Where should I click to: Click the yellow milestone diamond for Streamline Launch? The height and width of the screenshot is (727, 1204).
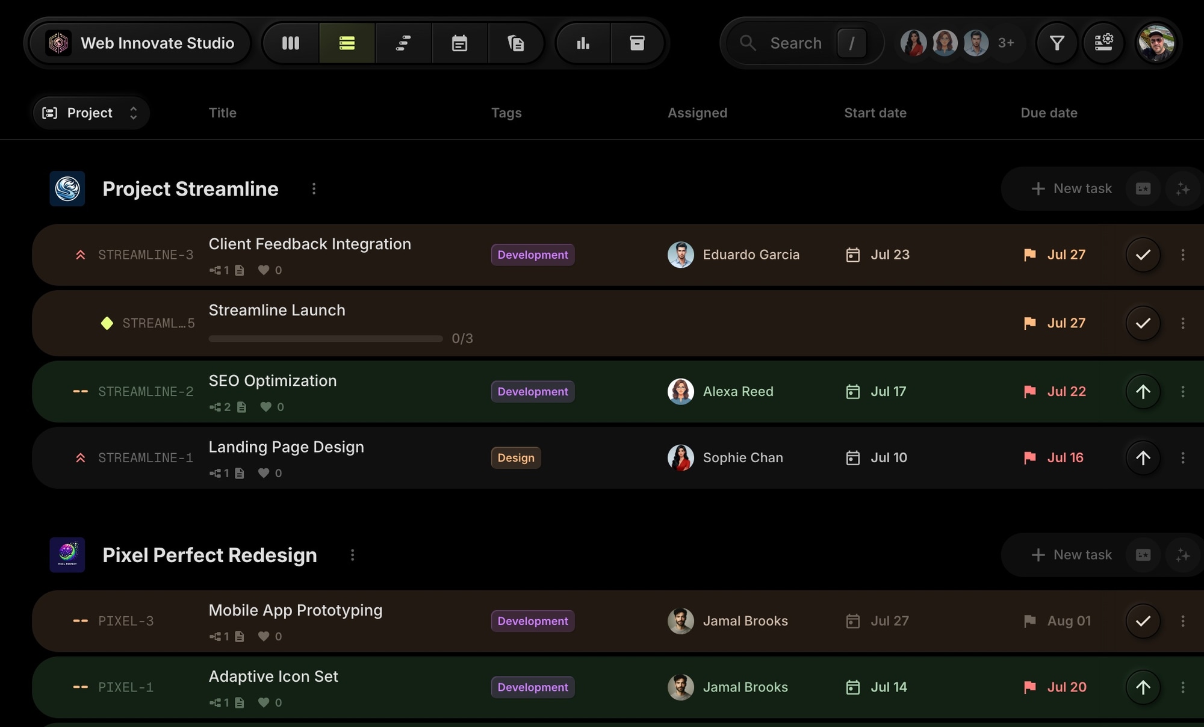tap(107, 323)
